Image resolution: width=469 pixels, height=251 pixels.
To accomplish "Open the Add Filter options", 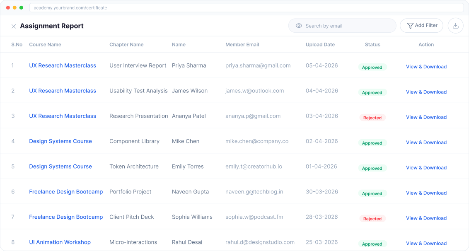I will coord(421,26).
